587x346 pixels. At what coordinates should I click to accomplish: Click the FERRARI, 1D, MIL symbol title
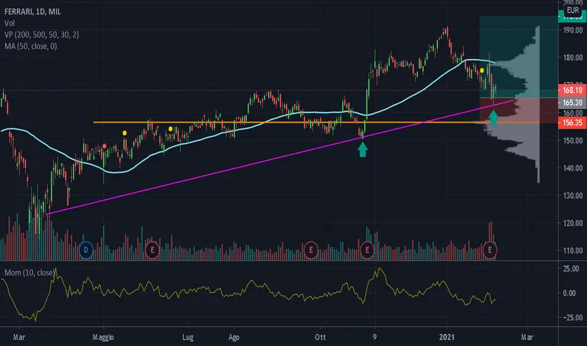(x=33, y=11)
